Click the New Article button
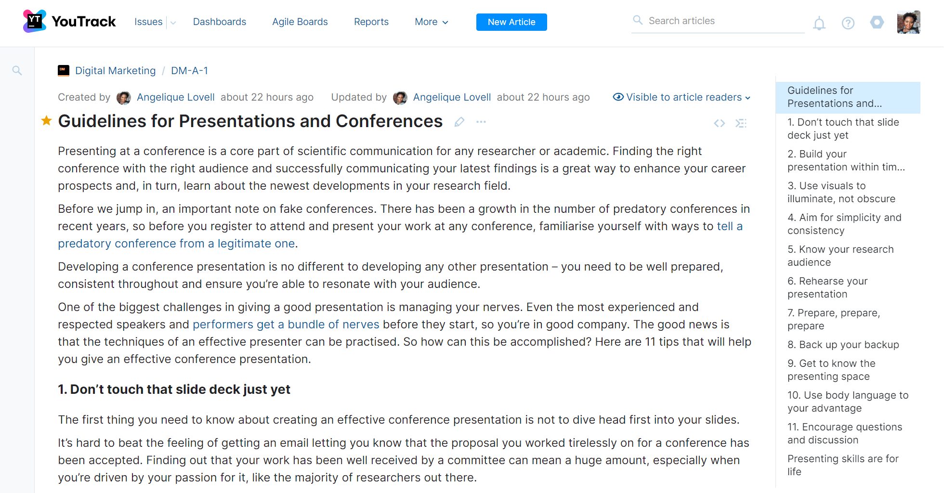This screenshot has height=493, width=944. [x=511, y=22]
